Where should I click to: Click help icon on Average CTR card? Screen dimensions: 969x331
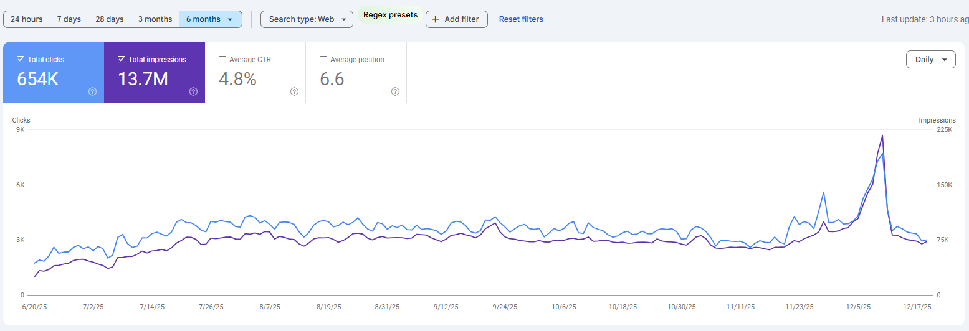(294, 91)
